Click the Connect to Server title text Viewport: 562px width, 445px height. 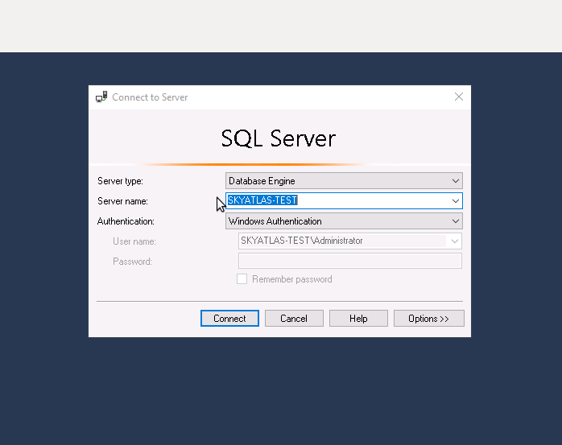[x=150, y=97]
